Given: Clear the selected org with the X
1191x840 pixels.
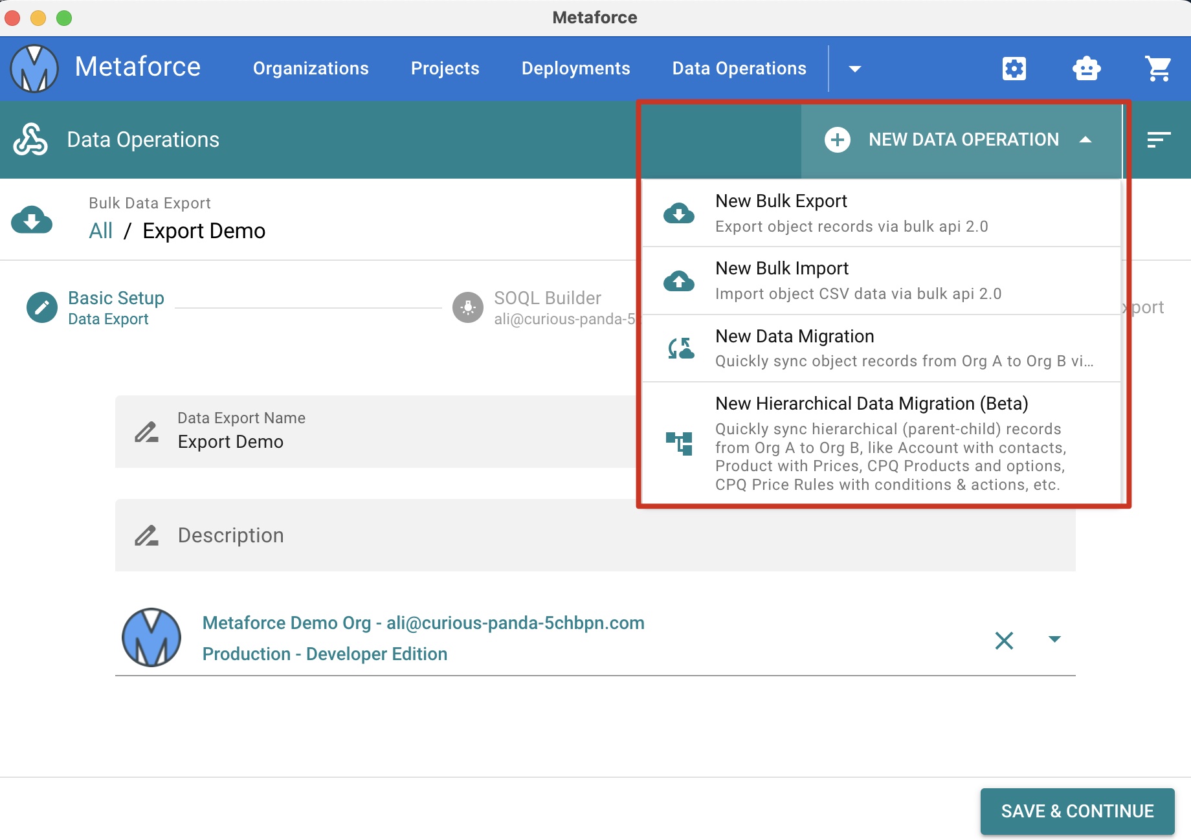Looking at the screenshot, I should (1004, 641).
